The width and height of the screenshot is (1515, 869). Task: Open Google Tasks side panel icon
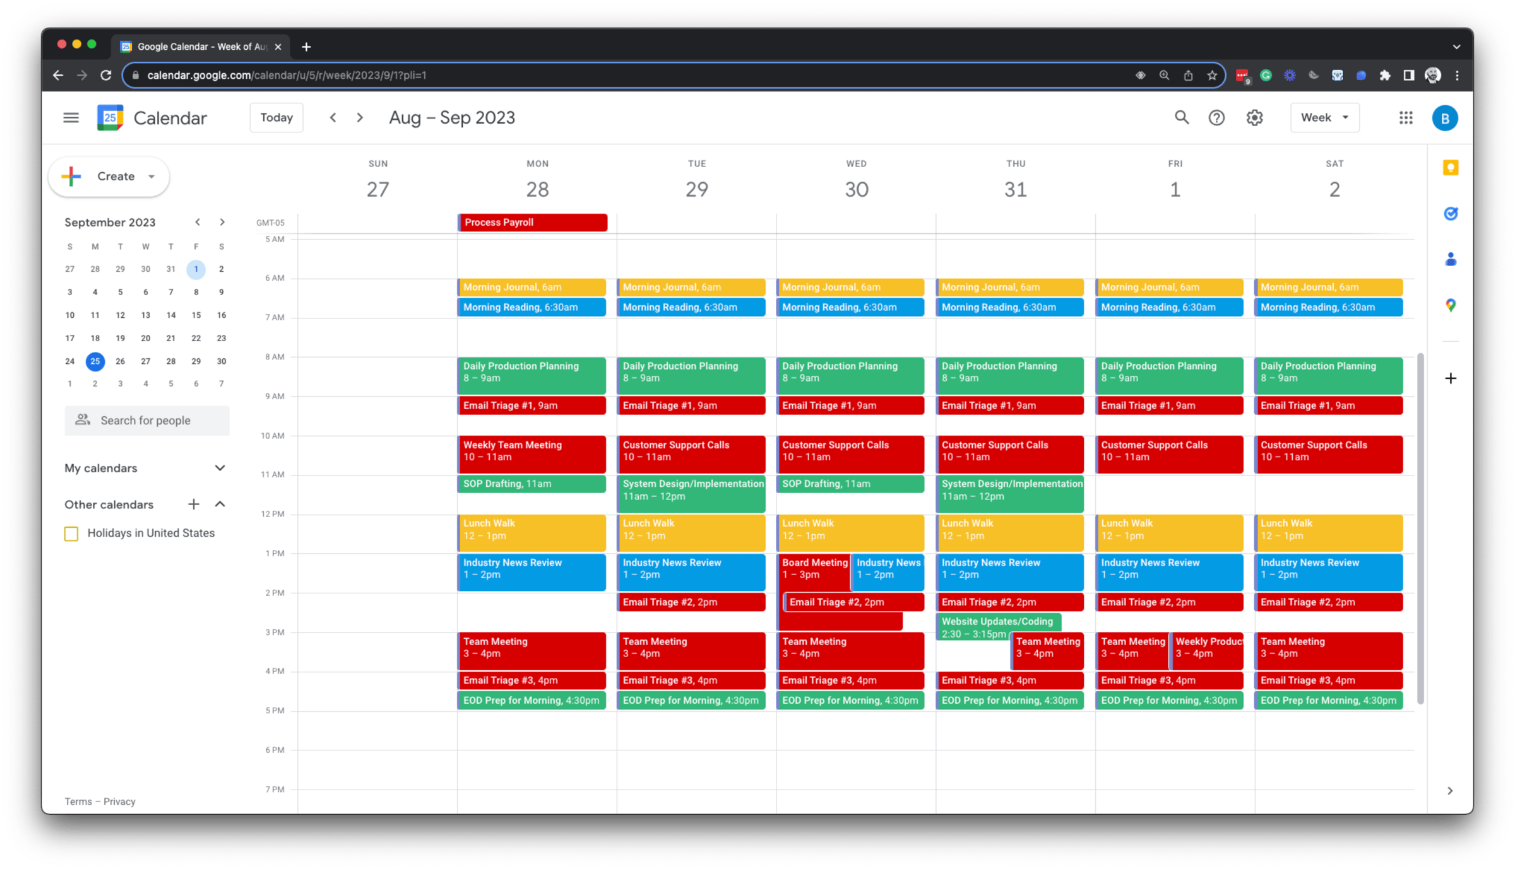coord(1451,214)
